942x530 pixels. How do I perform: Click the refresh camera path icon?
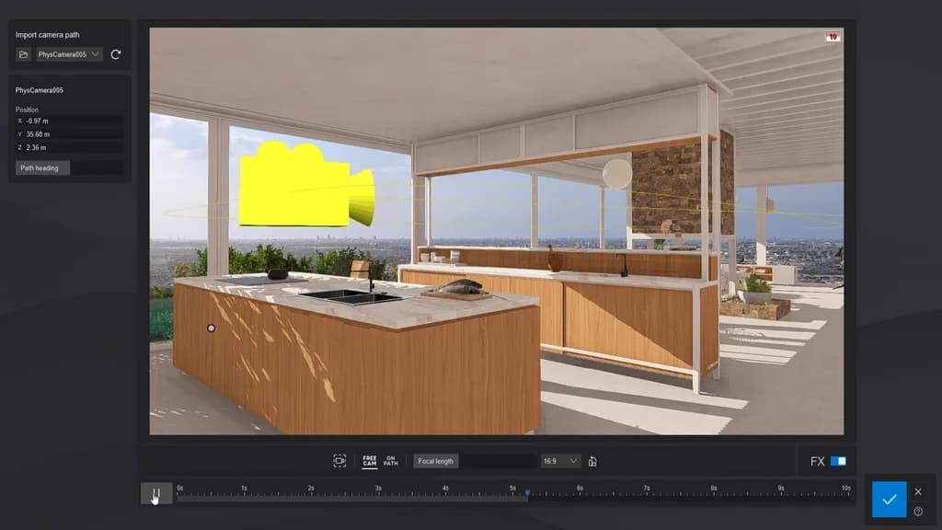pyautogui.click(x=116, y=55)
